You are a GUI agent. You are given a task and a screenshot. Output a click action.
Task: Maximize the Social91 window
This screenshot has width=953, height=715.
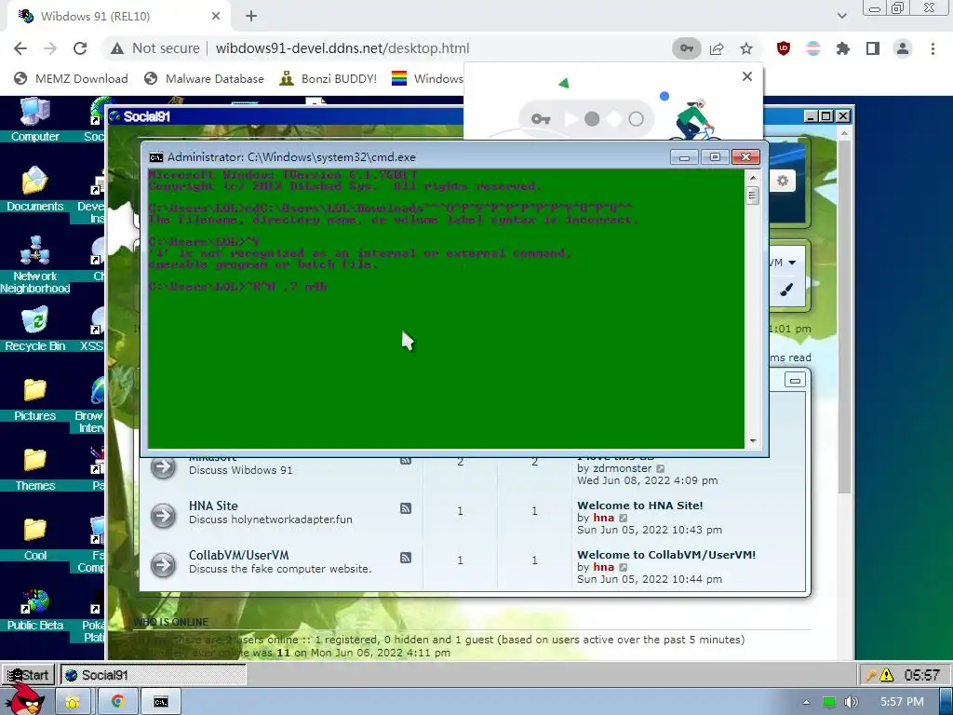[825, 116]
